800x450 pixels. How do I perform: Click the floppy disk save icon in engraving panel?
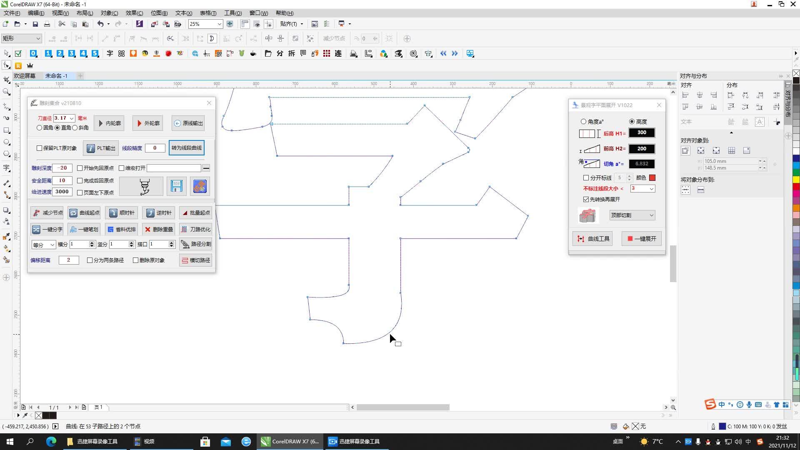[x=176, y=186]
